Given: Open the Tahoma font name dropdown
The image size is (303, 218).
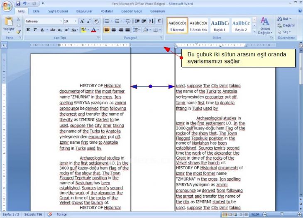Looking at the screenshot, I should coord(61,21).
